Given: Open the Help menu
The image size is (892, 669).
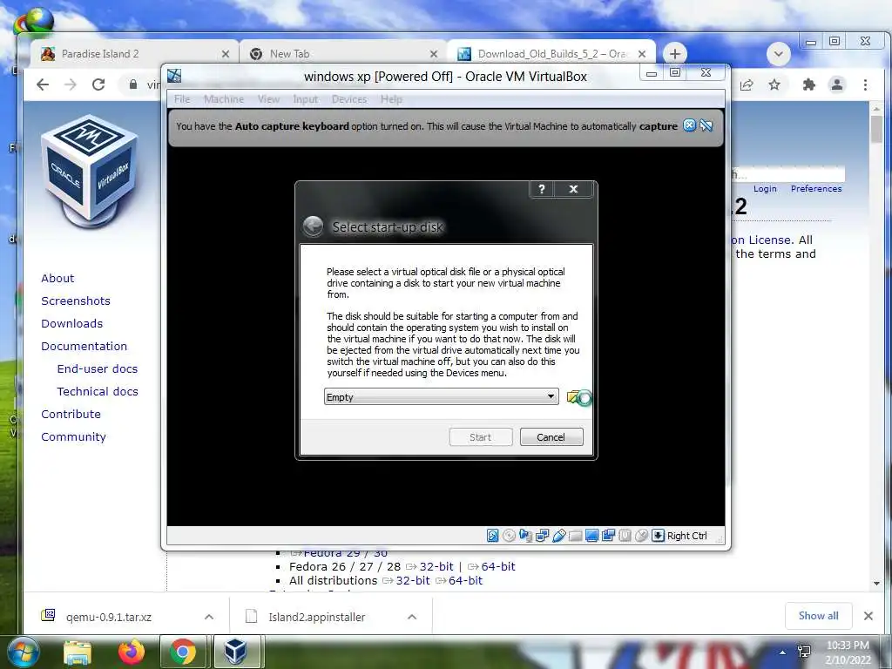Looking at the screenshot, I should coord(391,99).
